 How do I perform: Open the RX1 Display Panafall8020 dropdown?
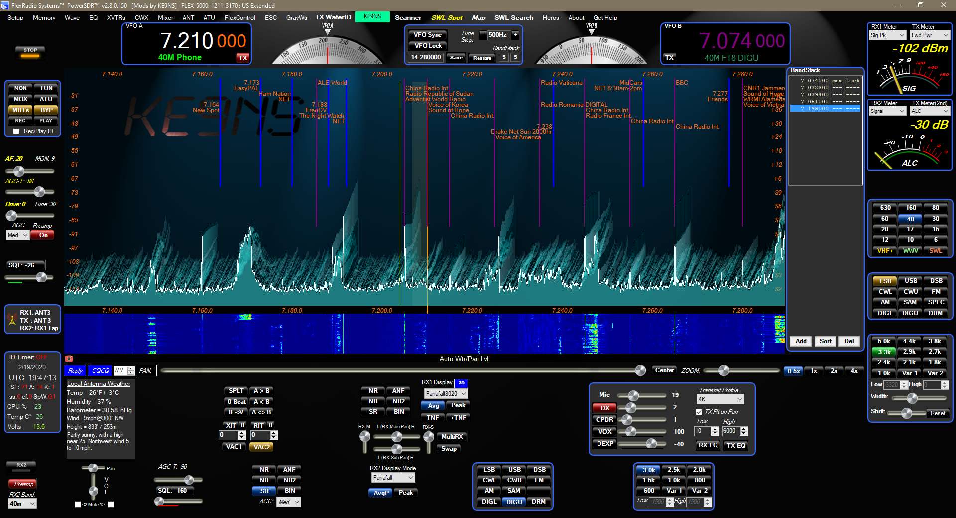(x=446, y=394)
